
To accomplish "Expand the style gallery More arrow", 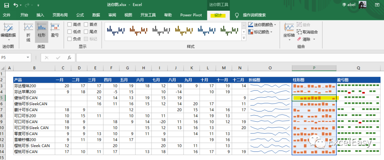I will click(244, 38).
